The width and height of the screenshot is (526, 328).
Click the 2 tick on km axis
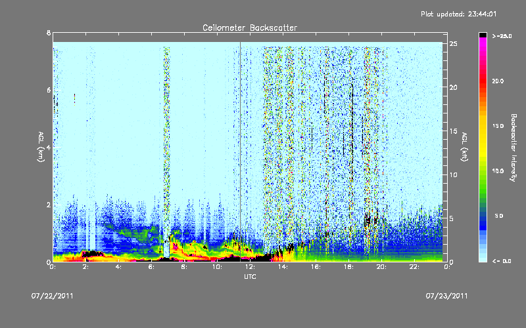pos(49,205)
